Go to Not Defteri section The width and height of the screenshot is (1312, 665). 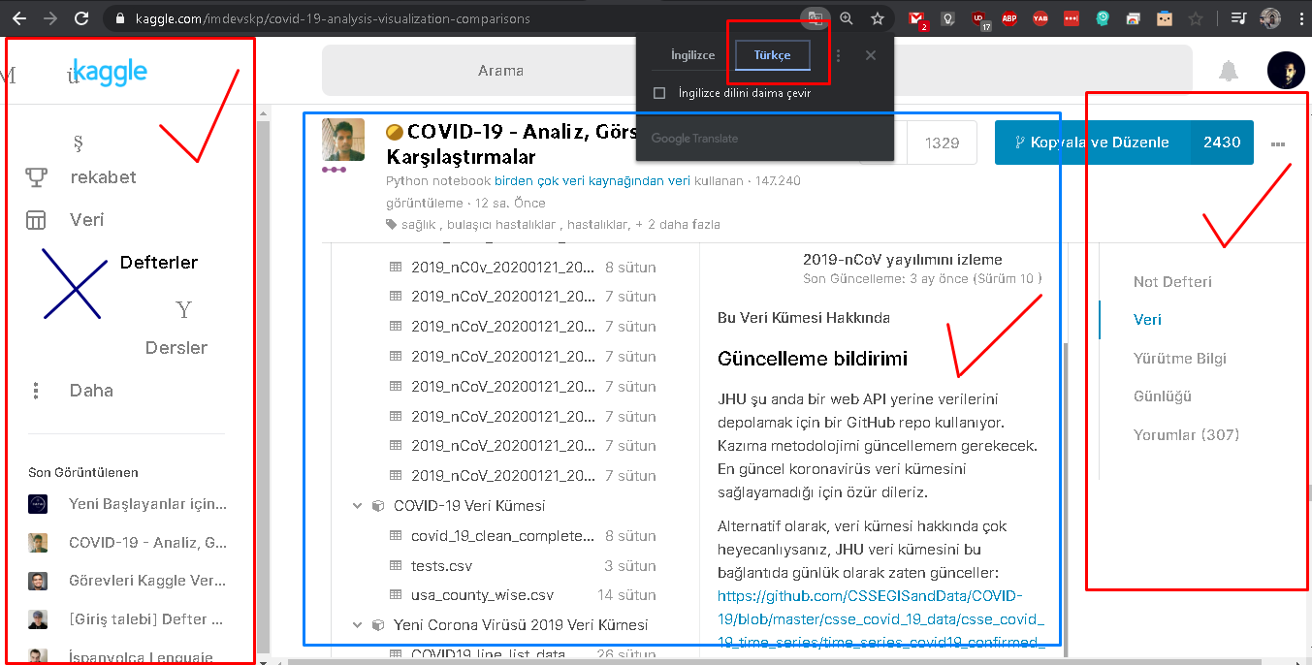pyautogui.click(x=1172, y=282)
